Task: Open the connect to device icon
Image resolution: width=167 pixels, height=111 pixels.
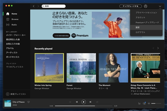Action: 144,103
